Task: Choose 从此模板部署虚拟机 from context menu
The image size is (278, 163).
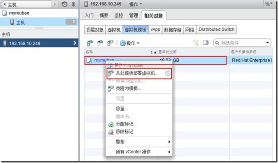Action: pos(139,73)
